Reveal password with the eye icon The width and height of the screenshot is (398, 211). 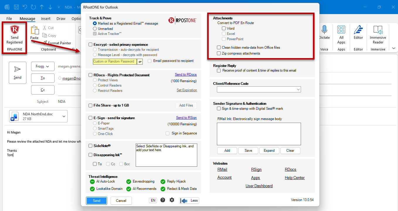click(140, 62)
